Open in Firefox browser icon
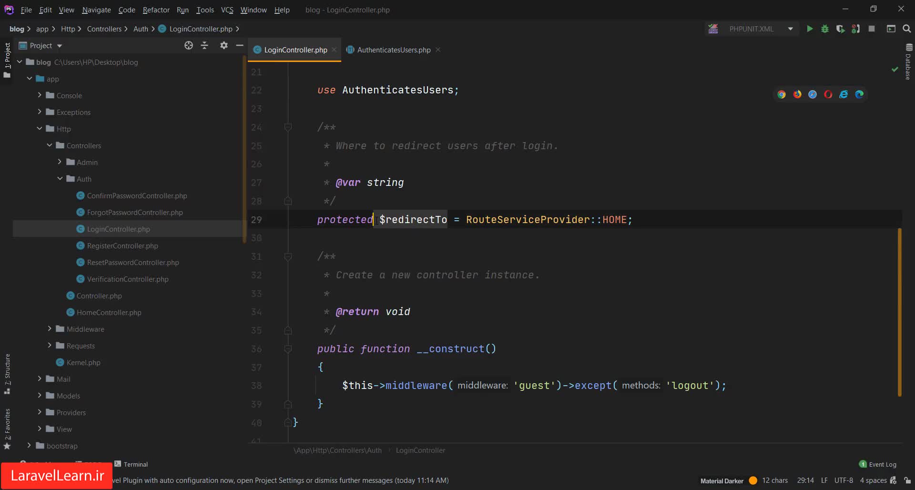This screenshot has width=915, height=490. click(x=797, y=94)
